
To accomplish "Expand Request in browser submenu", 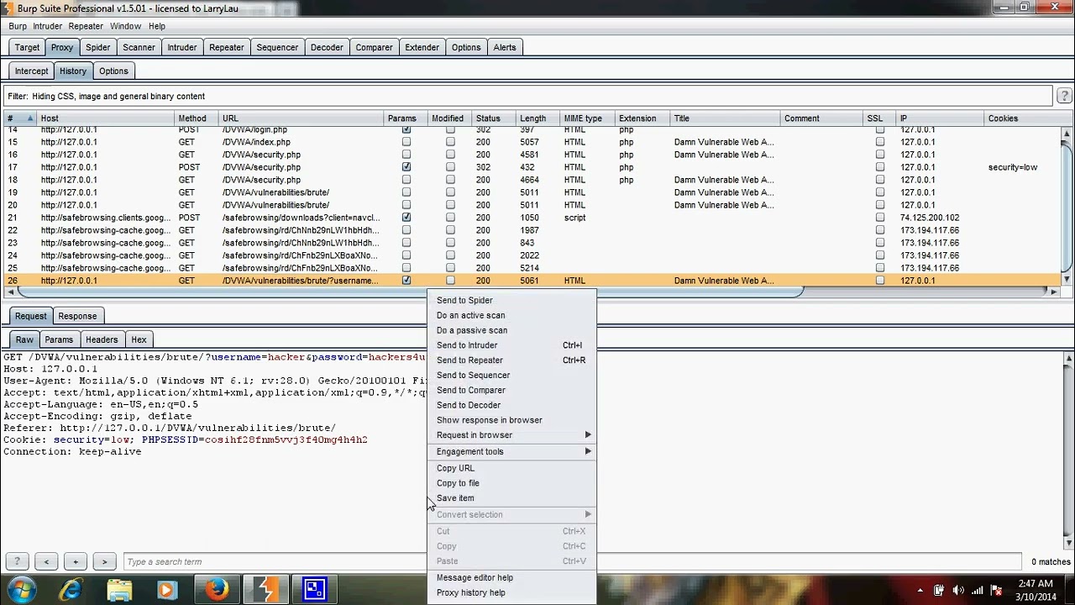I will pos(512,435).
